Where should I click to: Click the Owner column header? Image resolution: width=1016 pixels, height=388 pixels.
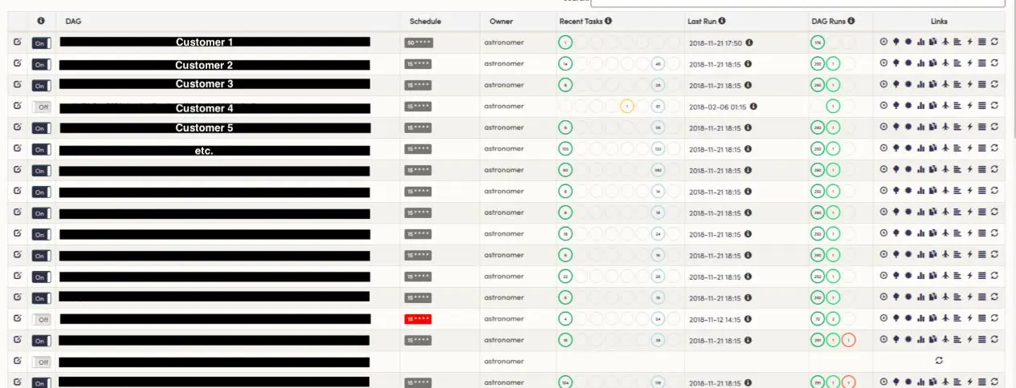501,21
